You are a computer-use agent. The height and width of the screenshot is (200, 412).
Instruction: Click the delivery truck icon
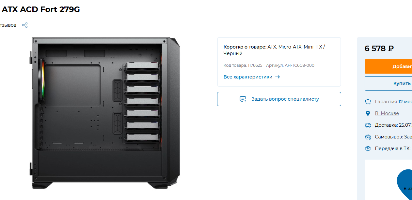click(368, 125)
